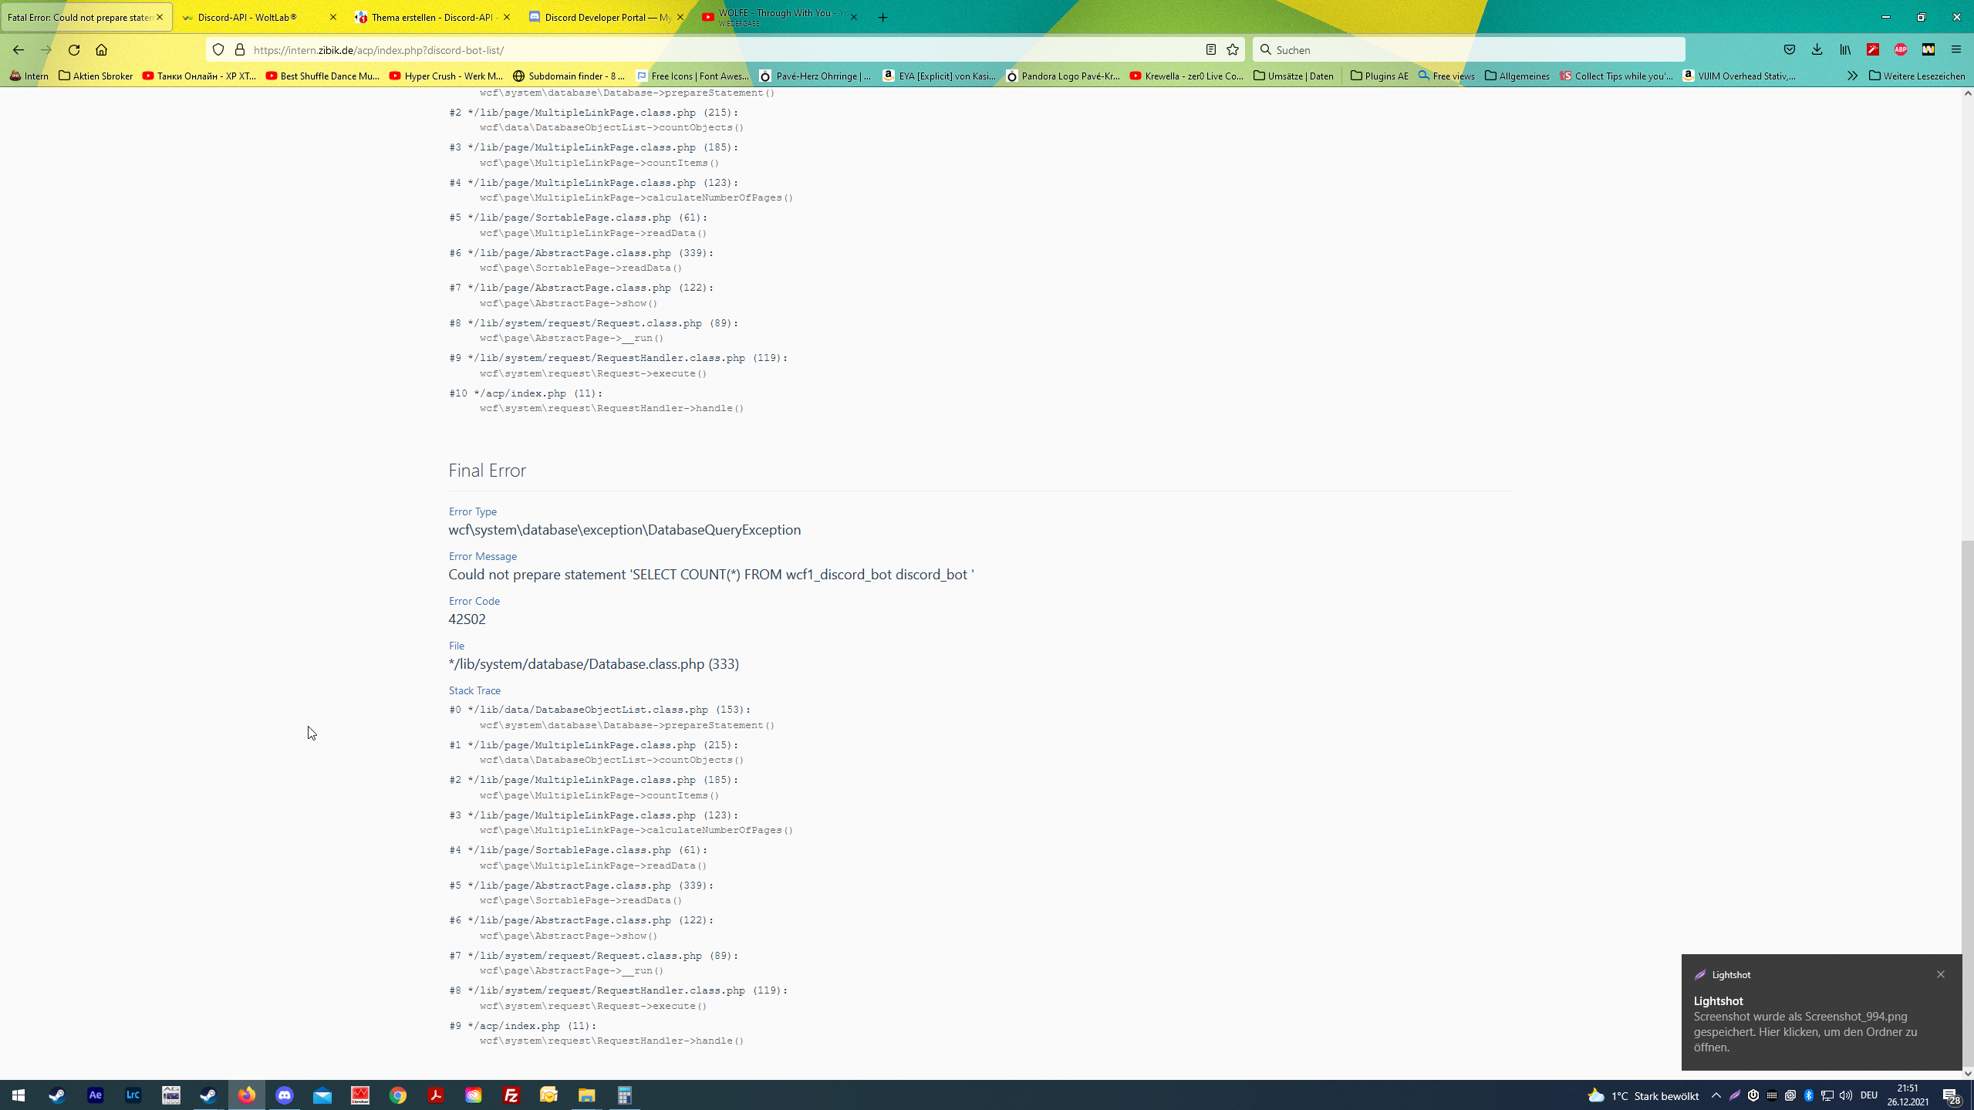Click the Home button in toolbar
Screen dimensions: 1974x1110
(x=101, y=49)
